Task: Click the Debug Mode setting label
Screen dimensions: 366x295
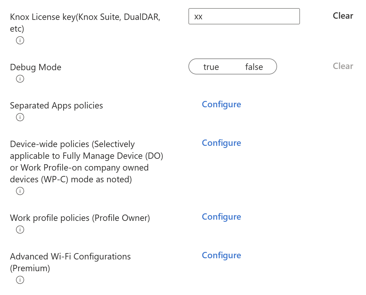Action: tap(35, 67)
